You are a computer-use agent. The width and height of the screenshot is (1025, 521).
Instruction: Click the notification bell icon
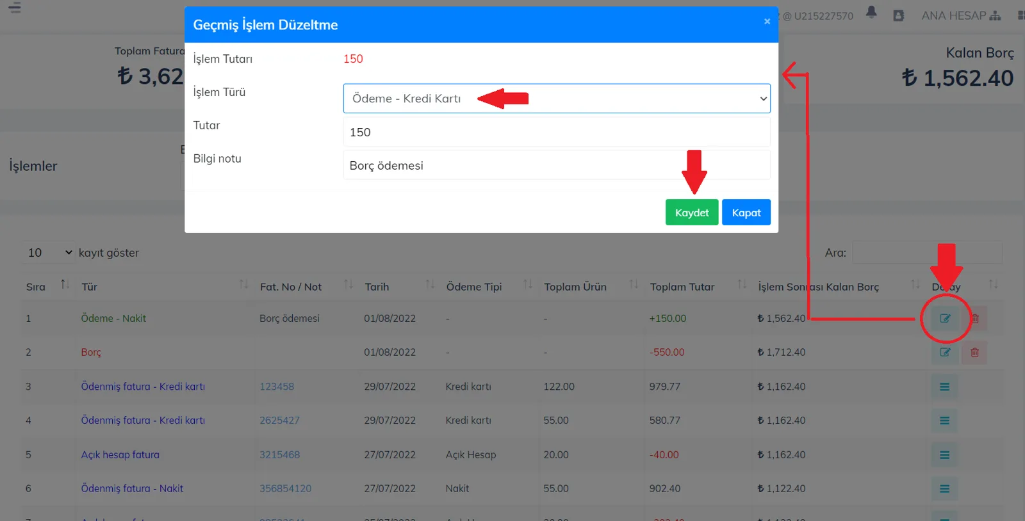pyautogui.click(x=871, y=12)
